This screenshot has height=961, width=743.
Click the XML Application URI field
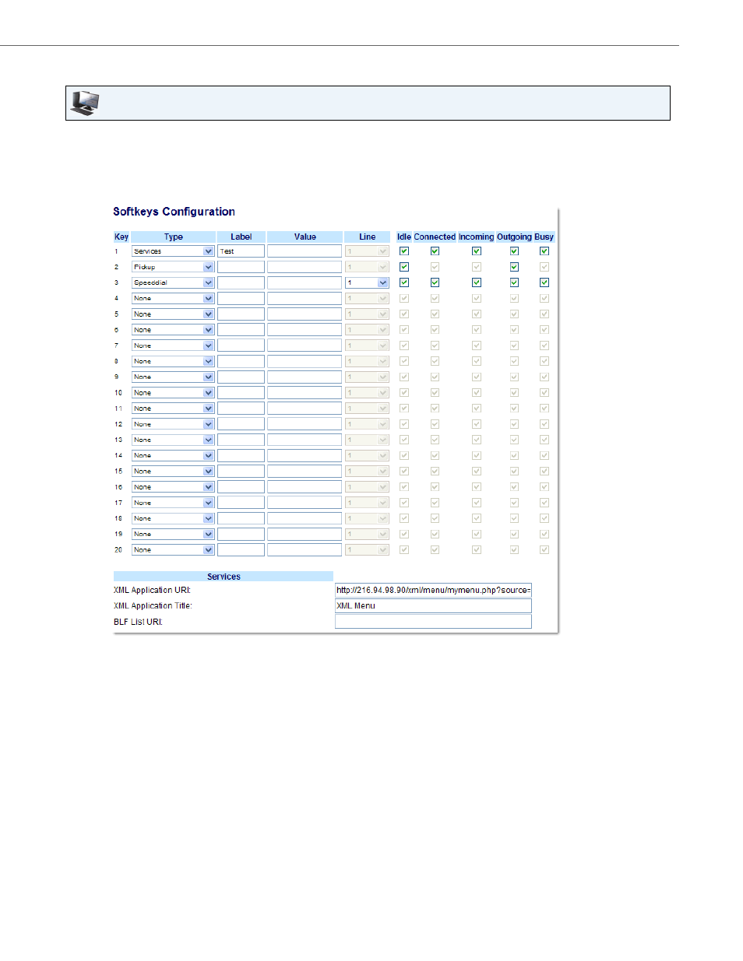pos(433,590)
